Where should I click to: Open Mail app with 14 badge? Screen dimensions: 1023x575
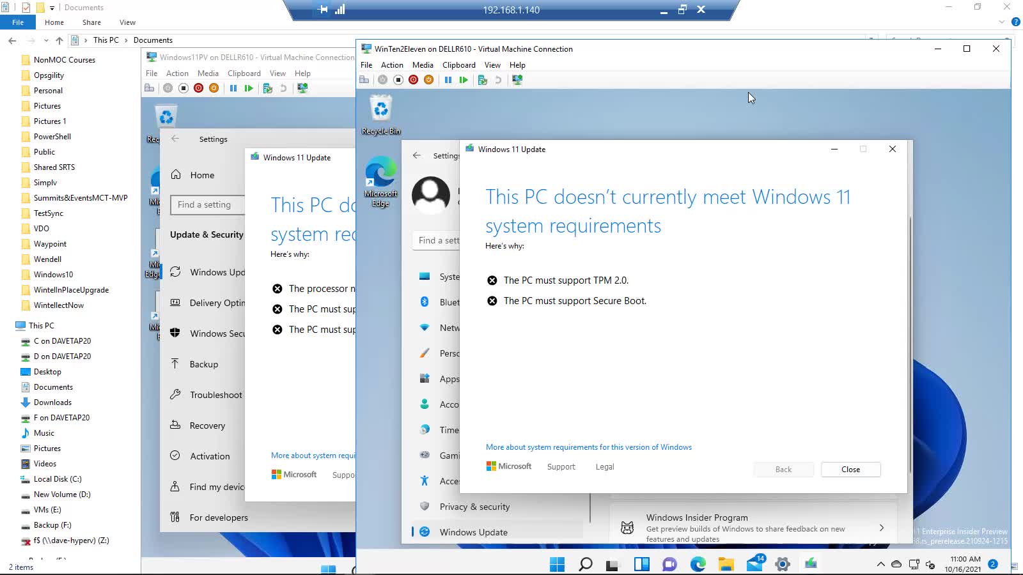(755, 563)
